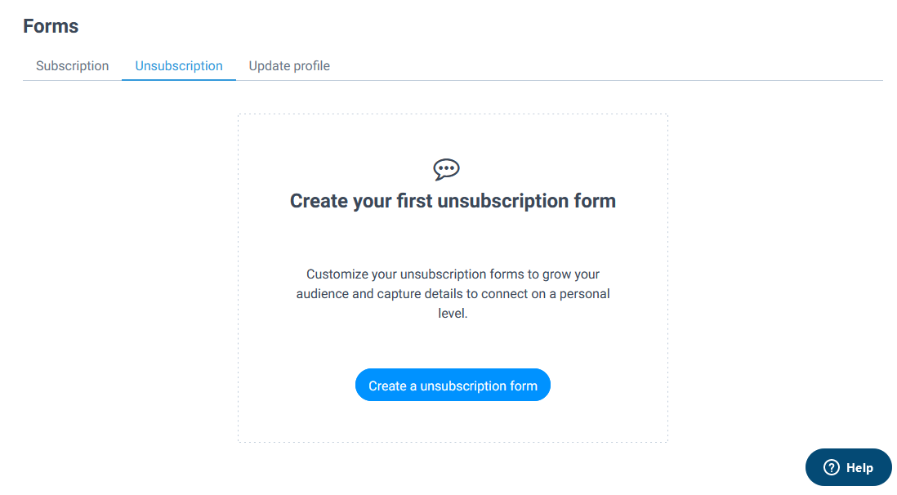Open the Help widget button

pos(848,467)
